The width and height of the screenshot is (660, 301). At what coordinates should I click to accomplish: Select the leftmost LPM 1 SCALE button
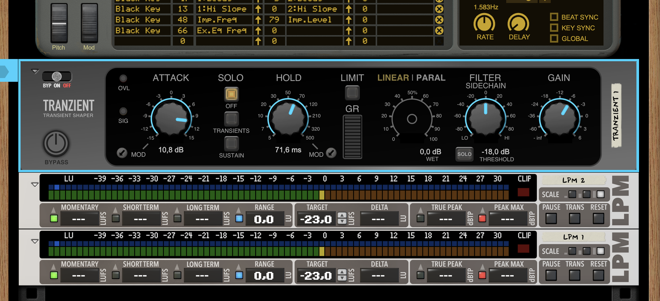pyautogui.click(x=572, y=251)
